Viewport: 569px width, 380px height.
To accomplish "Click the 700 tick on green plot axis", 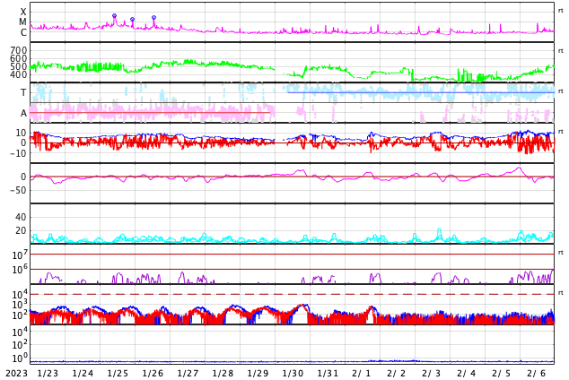I will coord(19,50).
